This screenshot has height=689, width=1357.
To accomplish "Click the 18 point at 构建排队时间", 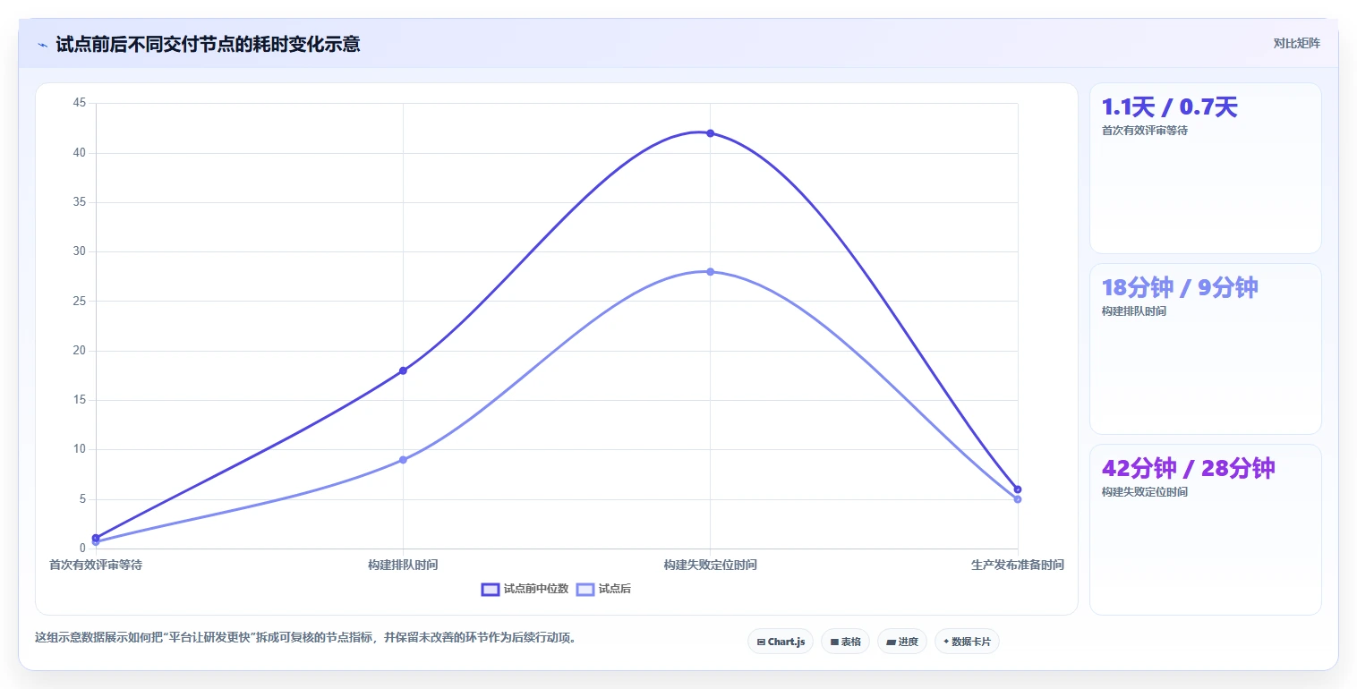I will 403,370.
